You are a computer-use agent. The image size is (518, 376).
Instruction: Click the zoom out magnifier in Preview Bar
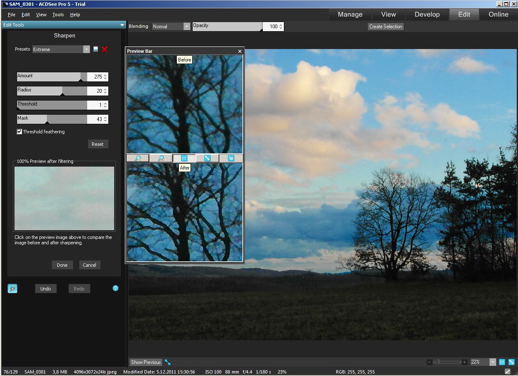(x=161, y=158)
